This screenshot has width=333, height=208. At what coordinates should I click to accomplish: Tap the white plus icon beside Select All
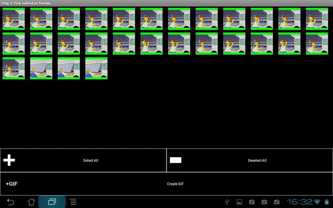pos(9,160)
